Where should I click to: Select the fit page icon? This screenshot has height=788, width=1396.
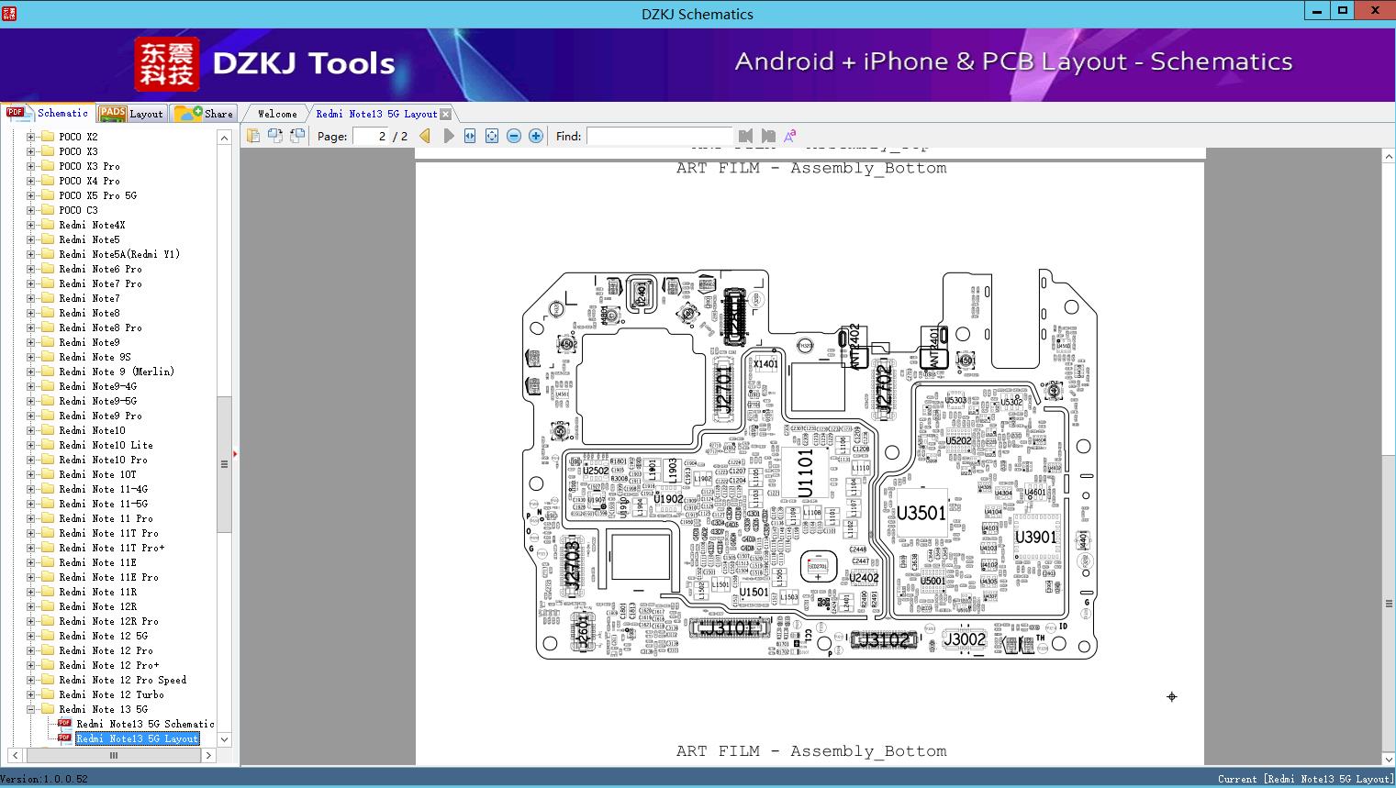click(492, 136)
